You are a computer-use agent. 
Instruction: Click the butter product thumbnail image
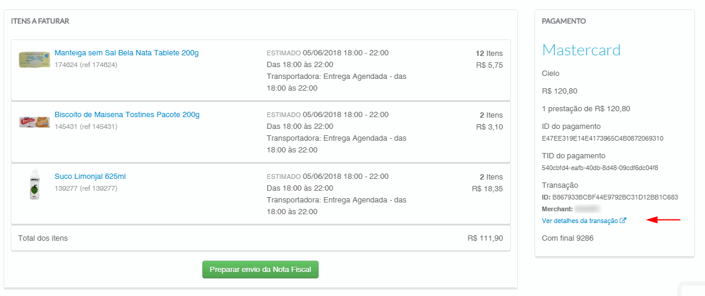pyautogui.click(x=34, y=59)
